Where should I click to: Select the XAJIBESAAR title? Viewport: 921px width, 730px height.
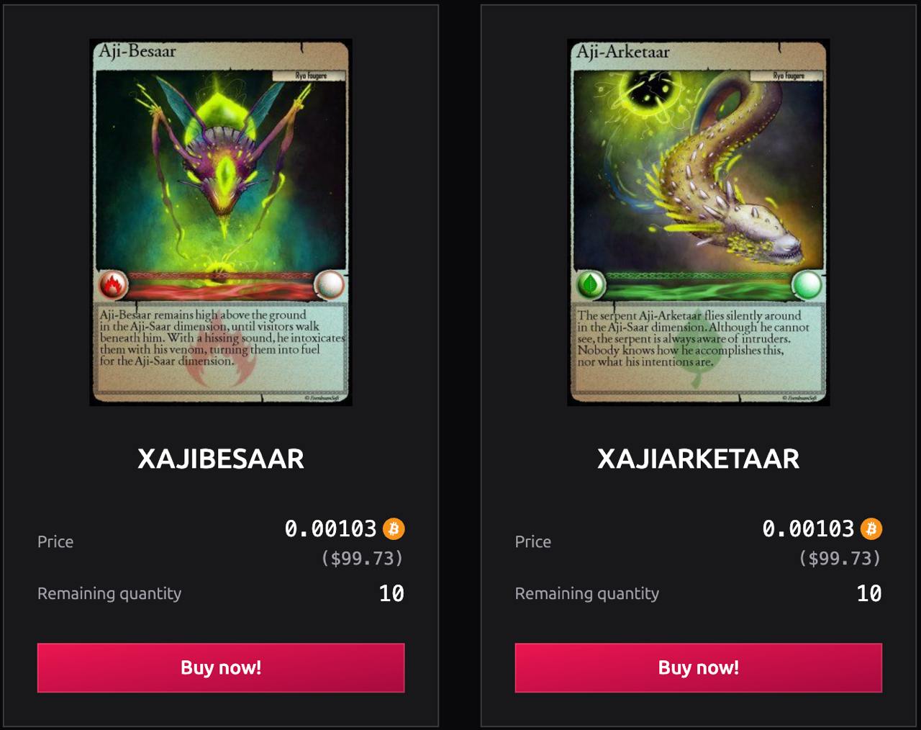point(221,459)
